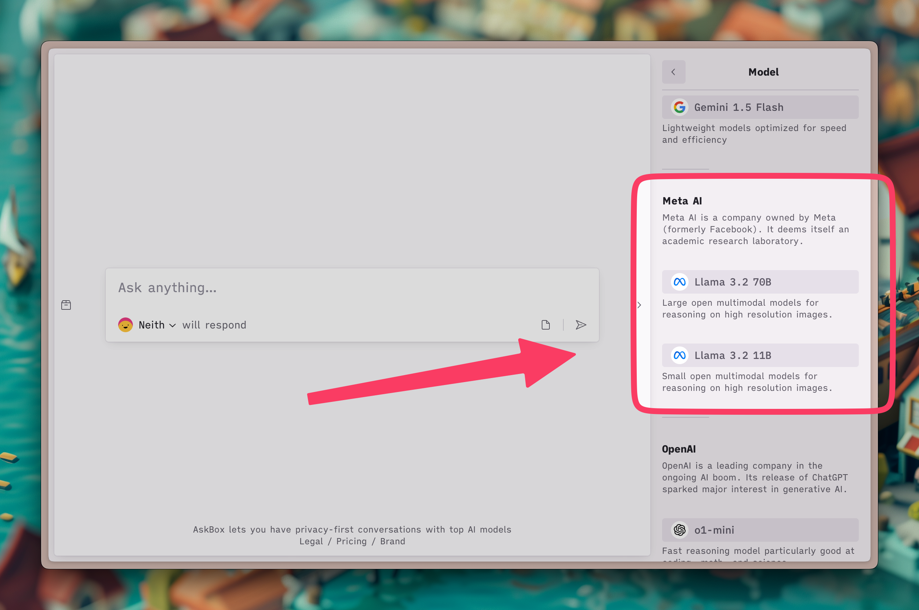Open the Legal link in footer
The height and width of the screenshot is (610, 919).
pyautogui.click(x=311, y=541)
